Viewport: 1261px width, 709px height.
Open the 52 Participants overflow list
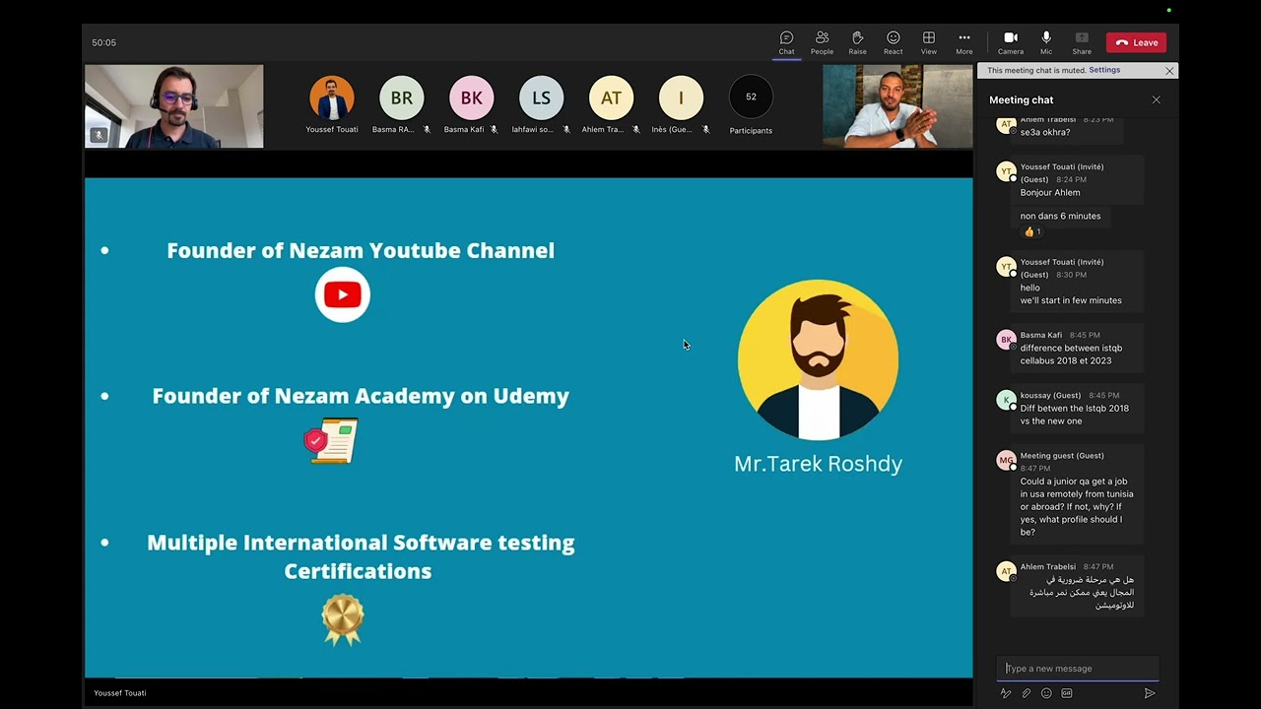(751, 97)
